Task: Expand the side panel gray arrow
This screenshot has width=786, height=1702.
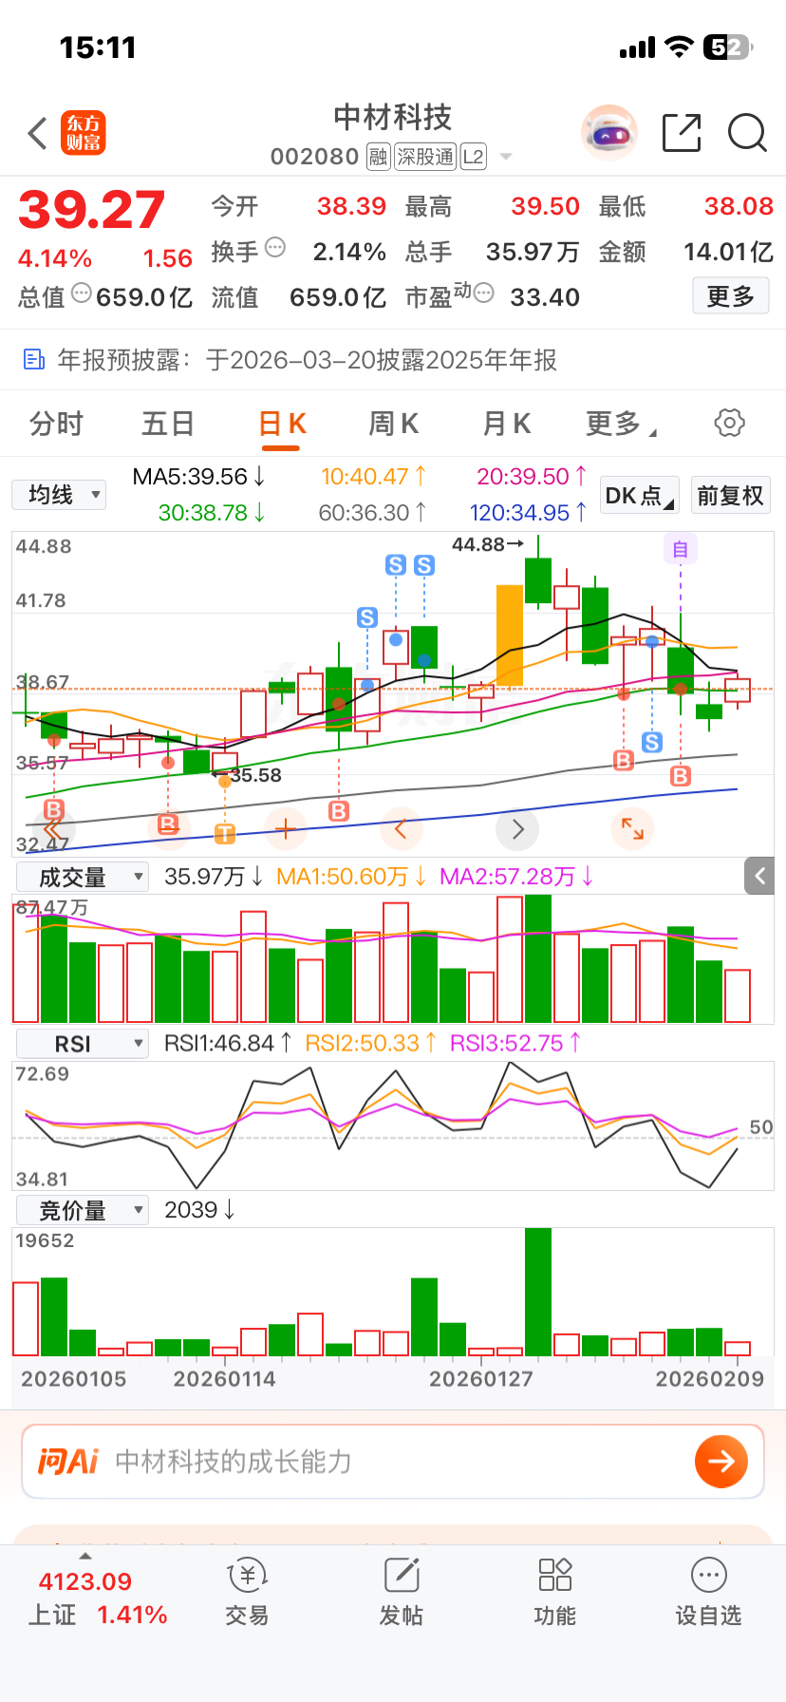Action: click(x=759, y=876)
